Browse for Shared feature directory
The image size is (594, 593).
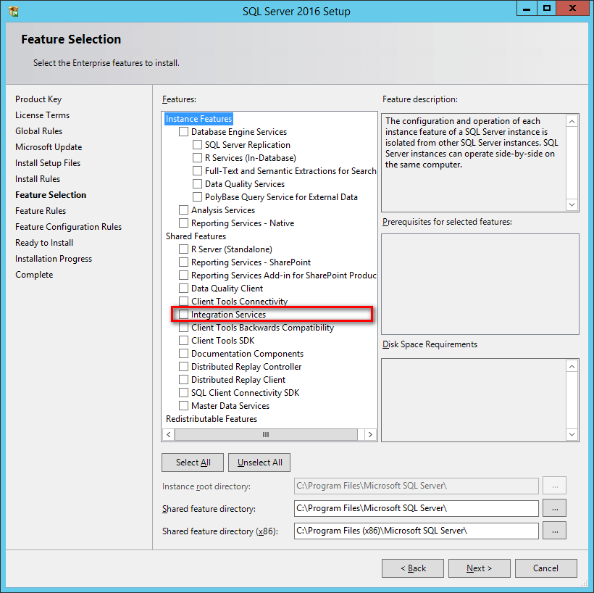[554, 508]
